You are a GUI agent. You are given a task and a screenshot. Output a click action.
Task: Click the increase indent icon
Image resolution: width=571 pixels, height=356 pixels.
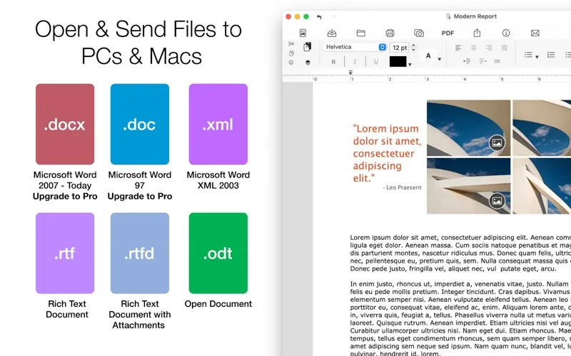point(467,61)
